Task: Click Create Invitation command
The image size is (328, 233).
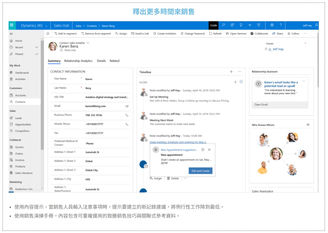Action: [165, 34]
